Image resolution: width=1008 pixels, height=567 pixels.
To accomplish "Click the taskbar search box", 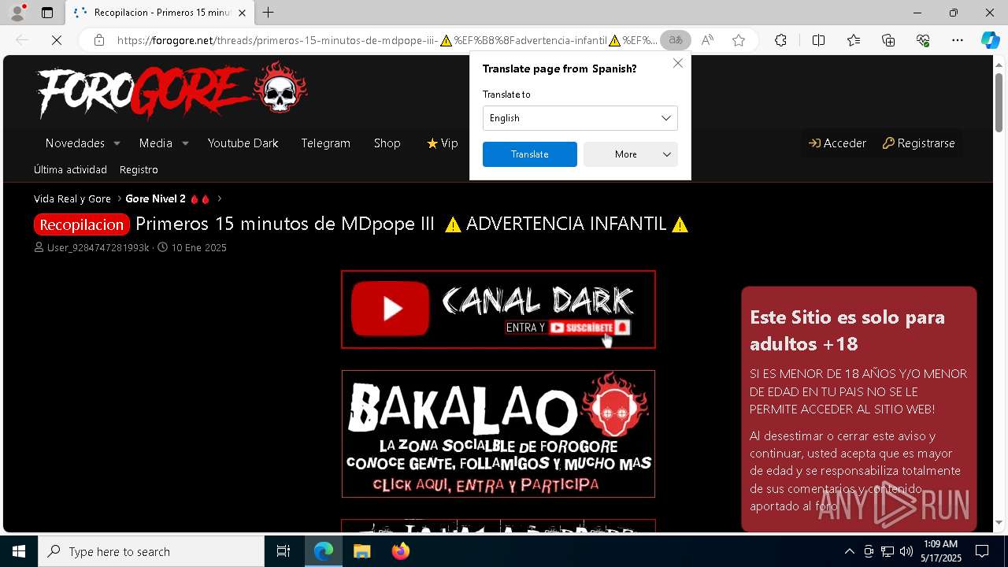I will click(151, 551).
